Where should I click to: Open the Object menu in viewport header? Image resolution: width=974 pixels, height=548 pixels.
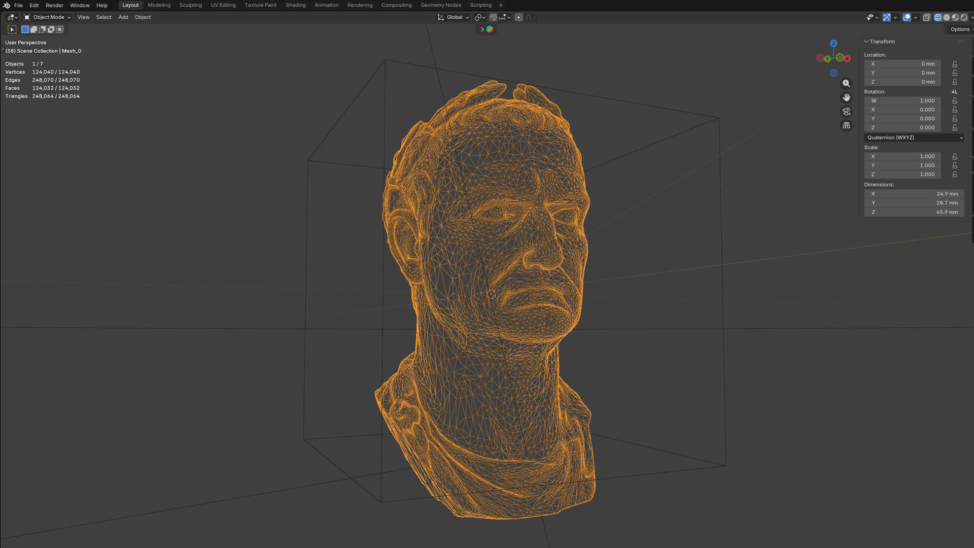[x=143, y=17]
